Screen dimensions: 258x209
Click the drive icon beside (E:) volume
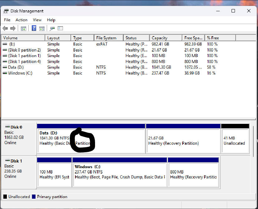[5, 44]
